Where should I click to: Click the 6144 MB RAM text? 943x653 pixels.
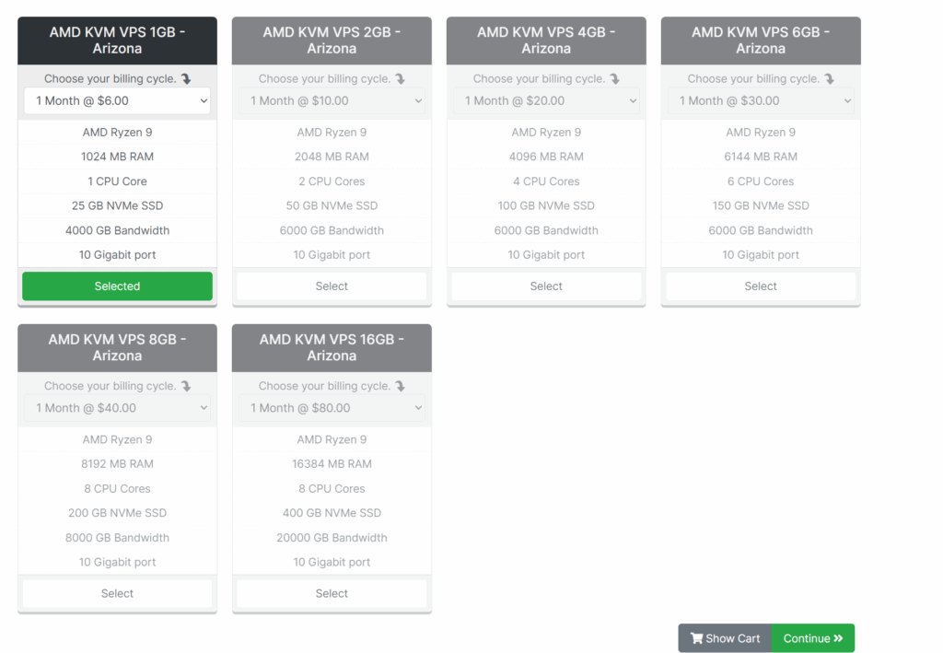click(x=761, y=157)
